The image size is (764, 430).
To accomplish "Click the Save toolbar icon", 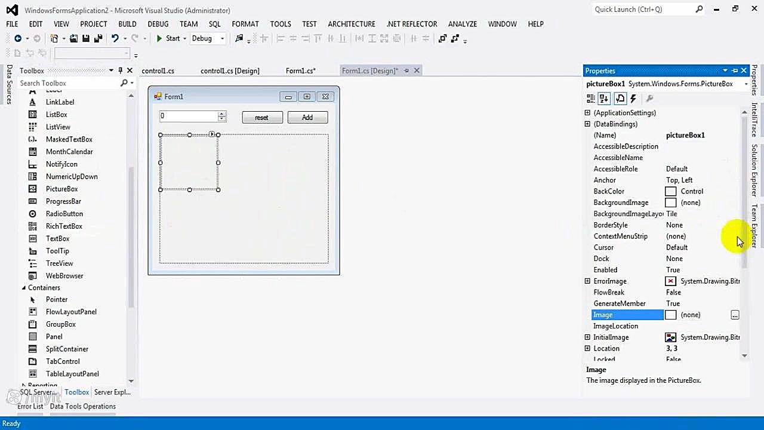I will click(x=86, y=38).
